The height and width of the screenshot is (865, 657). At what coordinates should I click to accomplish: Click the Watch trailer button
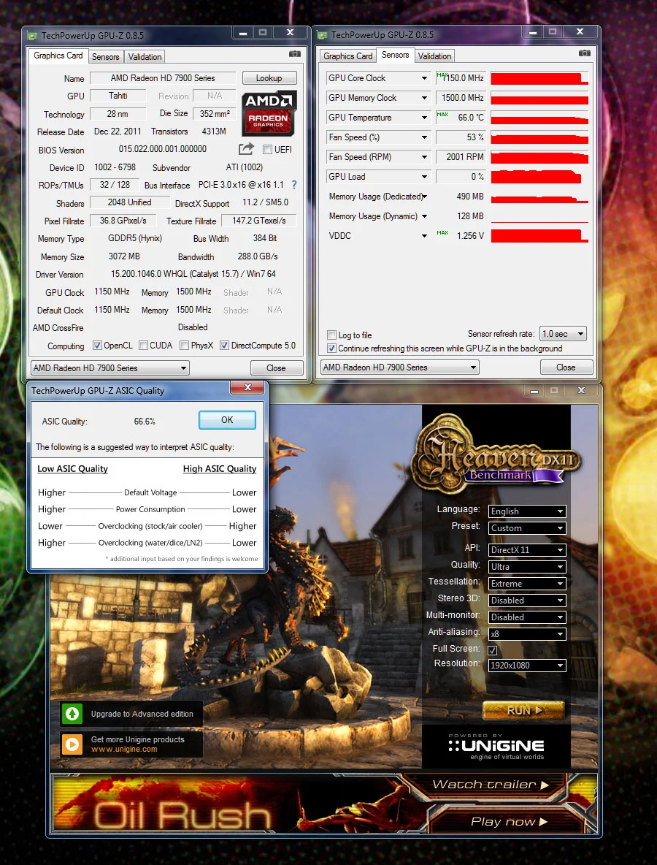(491, 785)
